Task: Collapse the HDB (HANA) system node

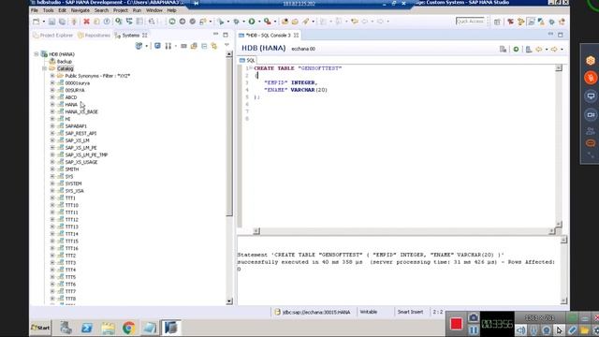Action: pyautogui.click(x=37, y=54)
